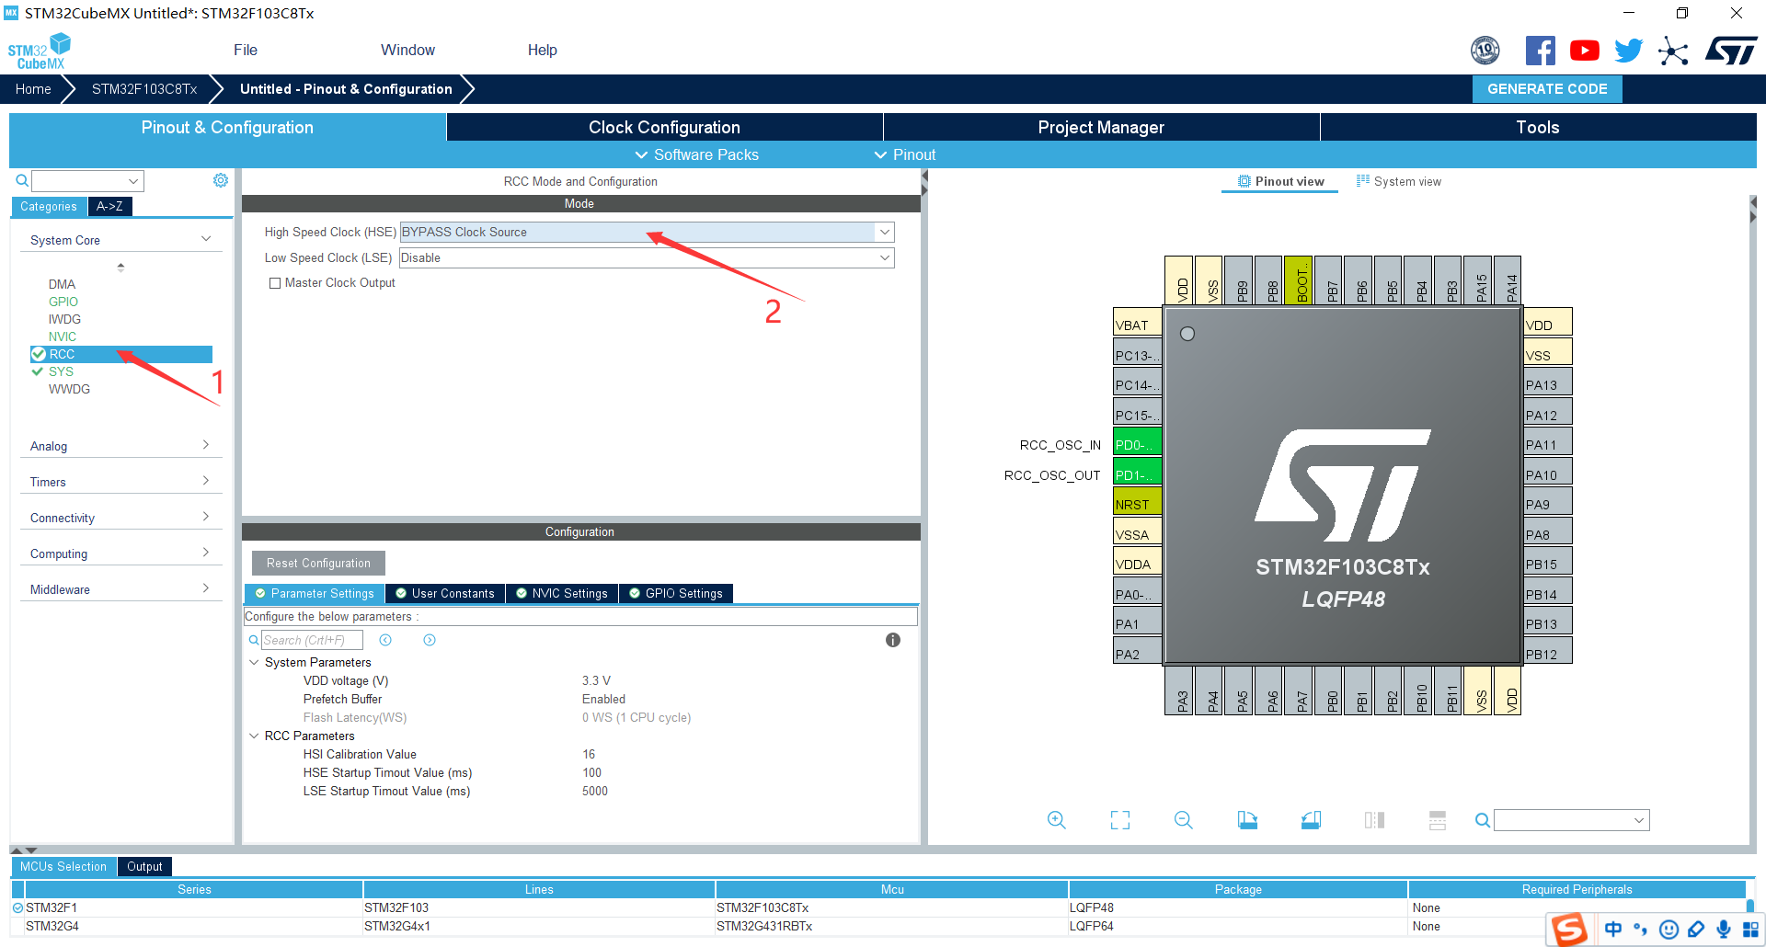Open the Software Packs menu
1766x947 pixels.
tap(697, 154)
